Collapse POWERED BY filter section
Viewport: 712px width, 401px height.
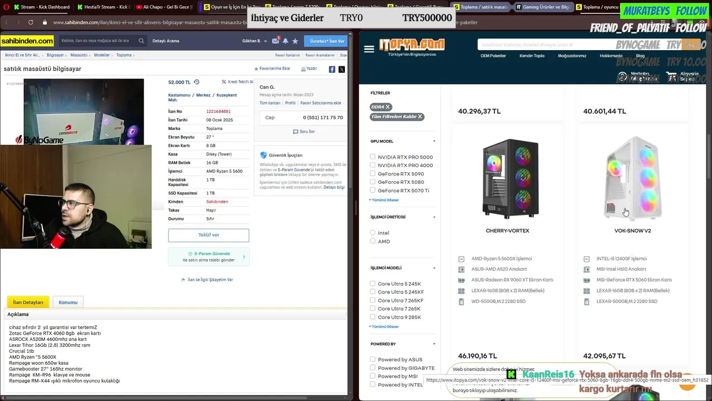pos(434,344)
